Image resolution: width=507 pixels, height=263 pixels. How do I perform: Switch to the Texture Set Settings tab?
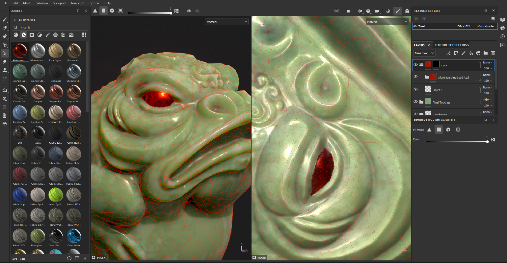[451, 45]
